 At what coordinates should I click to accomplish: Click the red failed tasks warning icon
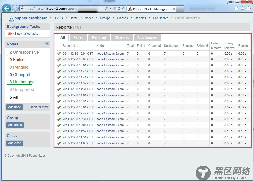[x=10, y=34]
